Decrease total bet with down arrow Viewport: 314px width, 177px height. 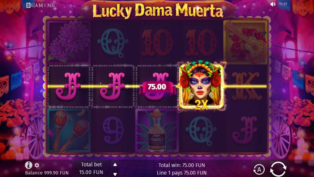[115, 174]
